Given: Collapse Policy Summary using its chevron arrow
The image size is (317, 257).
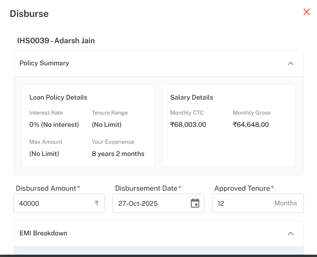Looking at the screenshot, I should 290,63.
